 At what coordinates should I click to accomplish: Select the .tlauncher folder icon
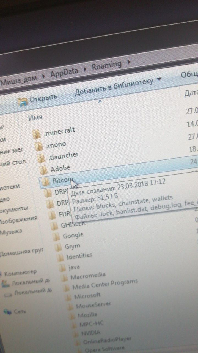(42, 158)
